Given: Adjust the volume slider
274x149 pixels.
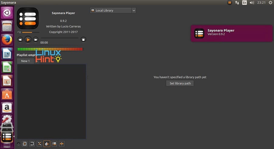Looking at the screenshot, I should click(30, 32).
